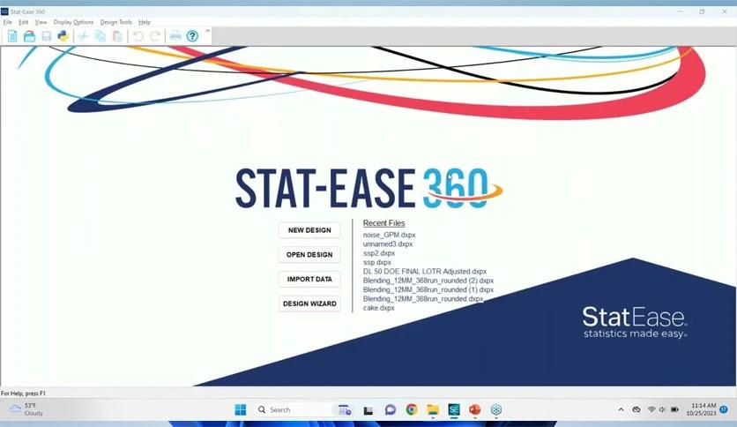
Task: Click the OPEN DESIGN button
Action: pos(309,254)
